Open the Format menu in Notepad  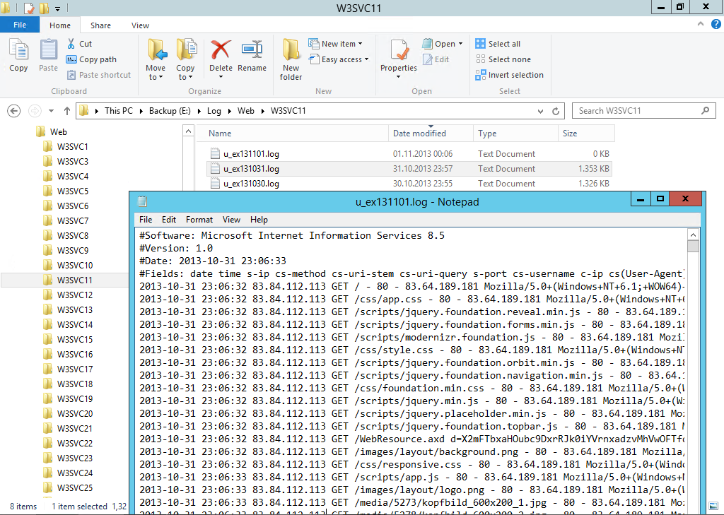point(199,220)
